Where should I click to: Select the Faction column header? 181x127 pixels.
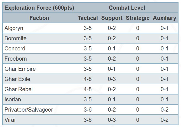[x=39, y=18]
